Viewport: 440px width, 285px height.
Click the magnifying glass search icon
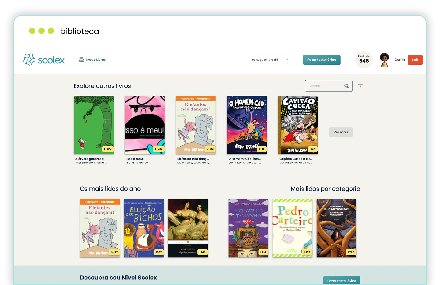tap(346, 86)
